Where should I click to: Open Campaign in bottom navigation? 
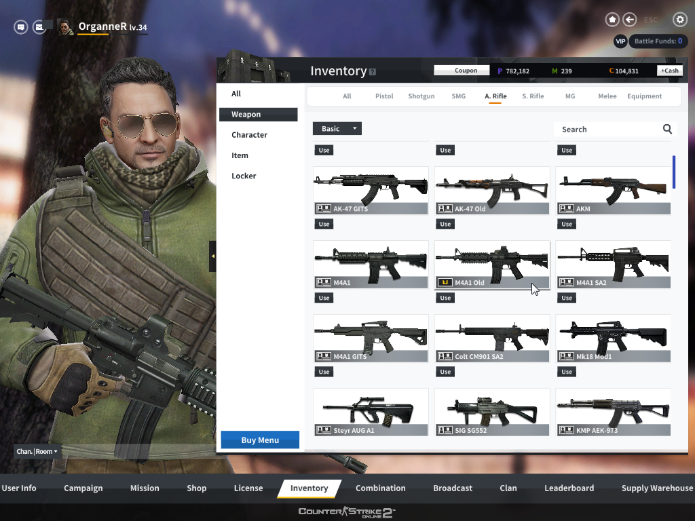[x=83, y=488]
